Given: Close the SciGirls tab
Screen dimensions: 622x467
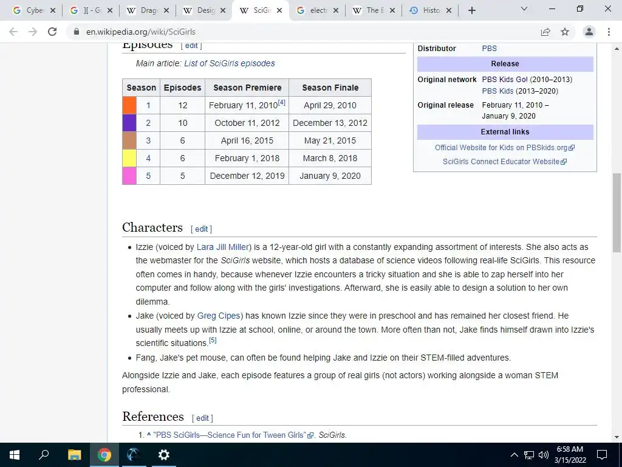Looking at the screenshot, I should click(279, 11).
